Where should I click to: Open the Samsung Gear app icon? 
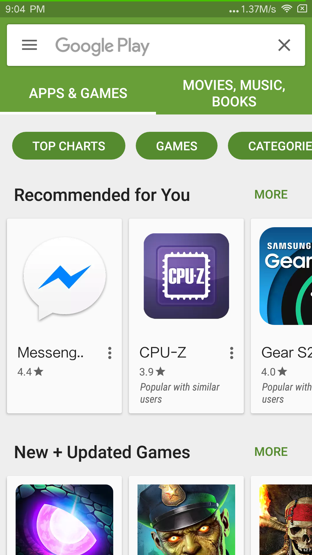pos(286,276)
